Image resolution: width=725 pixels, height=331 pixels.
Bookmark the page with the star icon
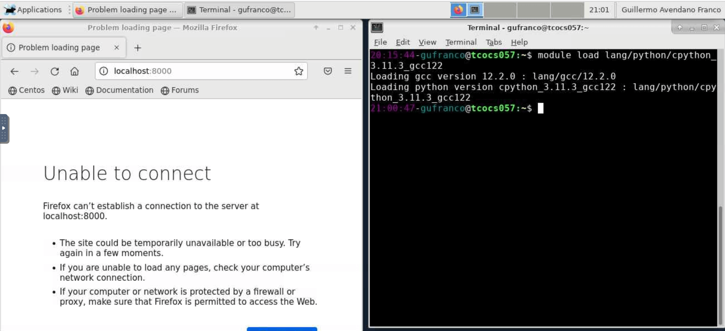[x=298, y=71]
